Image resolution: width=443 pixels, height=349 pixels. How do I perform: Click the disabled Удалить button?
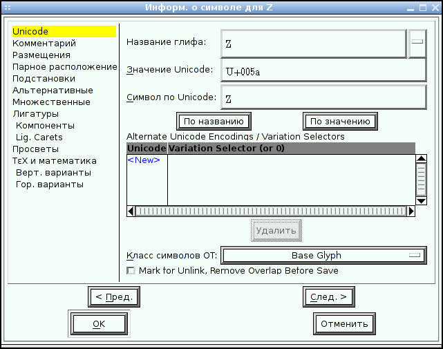coord(276,231)
